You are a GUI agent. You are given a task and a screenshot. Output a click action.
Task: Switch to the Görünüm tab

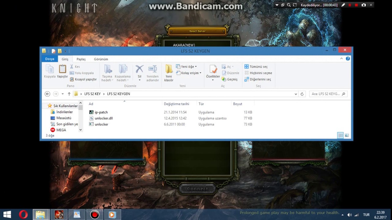(101, 59)
